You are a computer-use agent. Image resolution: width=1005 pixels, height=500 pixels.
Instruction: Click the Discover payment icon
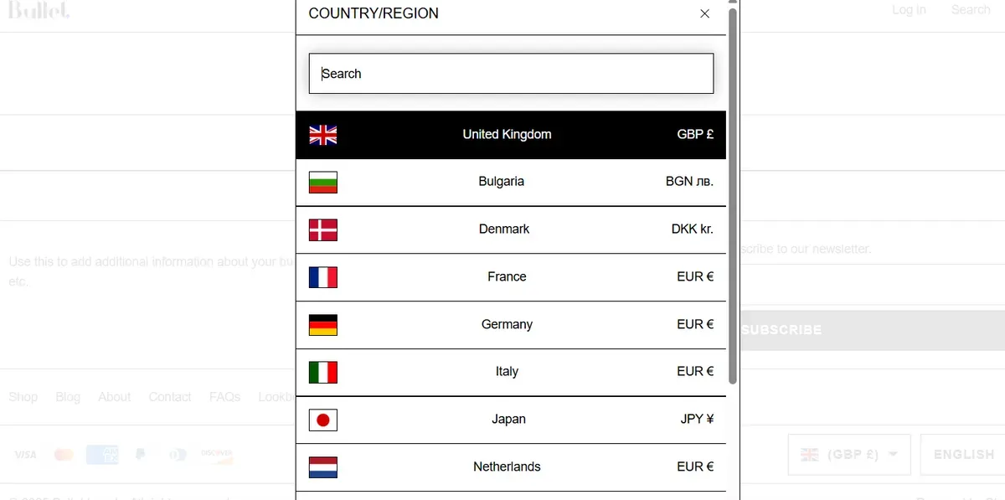click(216, 455)
